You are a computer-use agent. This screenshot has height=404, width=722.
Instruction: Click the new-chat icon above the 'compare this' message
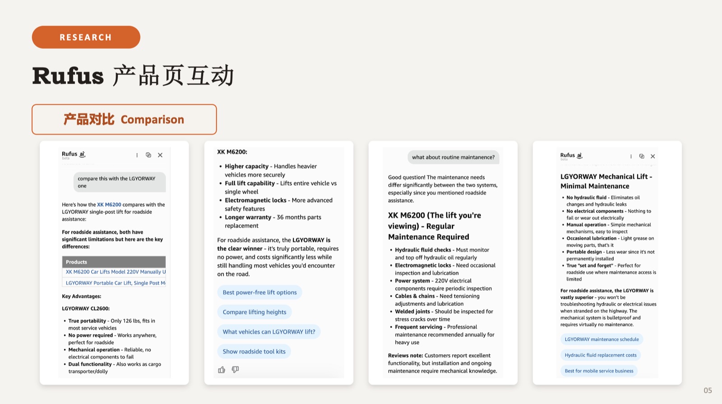point(148,155)
